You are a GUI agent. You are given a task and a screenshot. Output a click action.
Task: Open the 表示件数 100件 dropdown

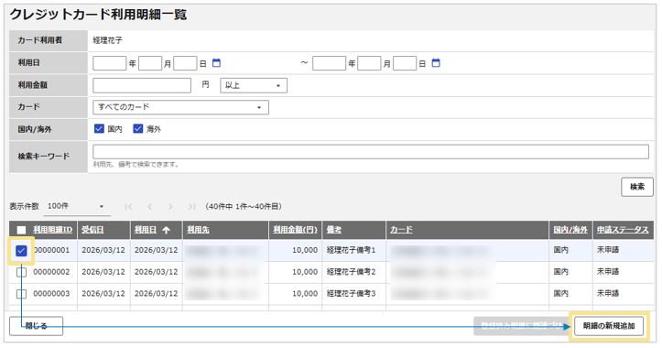(x=77, y=207)
